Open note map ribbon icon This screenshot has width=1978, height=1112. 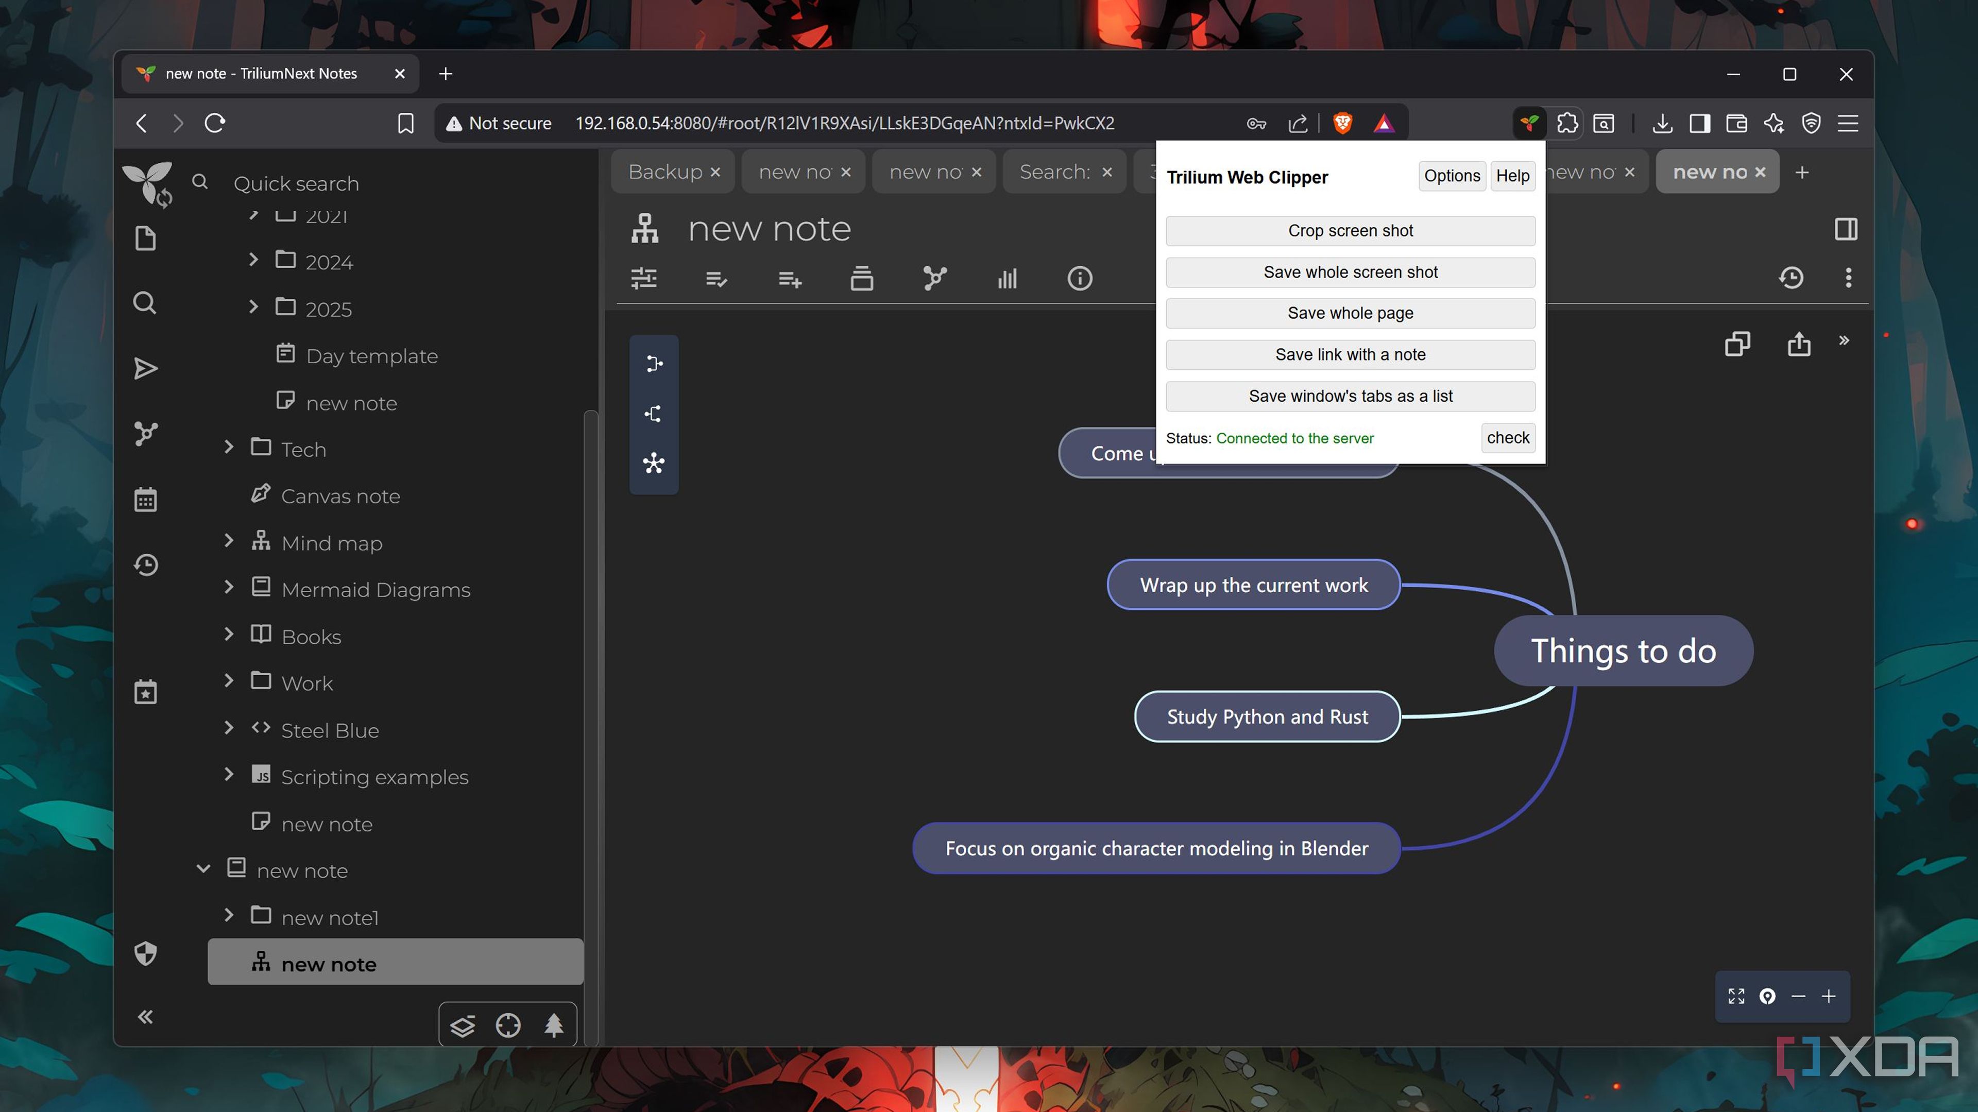934,278
